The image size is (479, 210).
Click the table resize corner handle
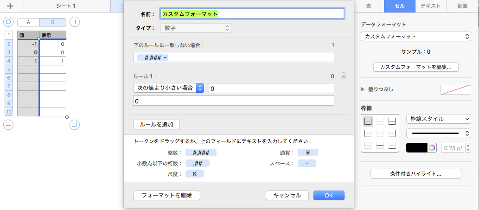75,124
